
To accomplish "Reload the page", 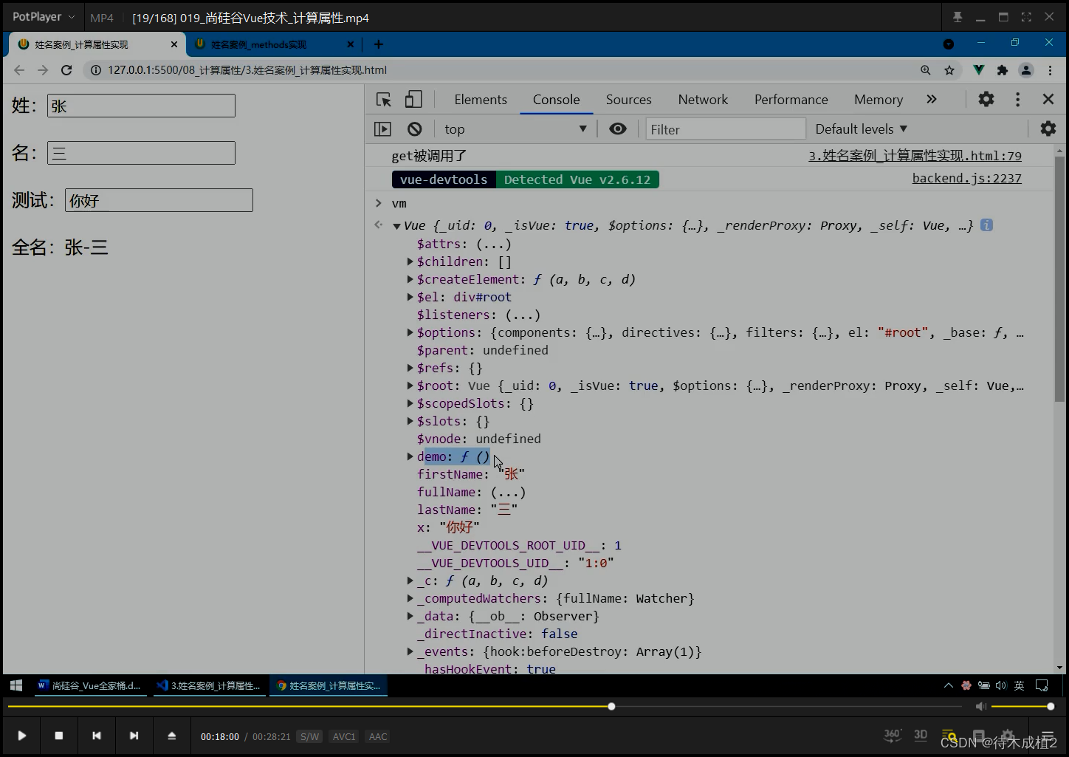I will coord(66,70).
